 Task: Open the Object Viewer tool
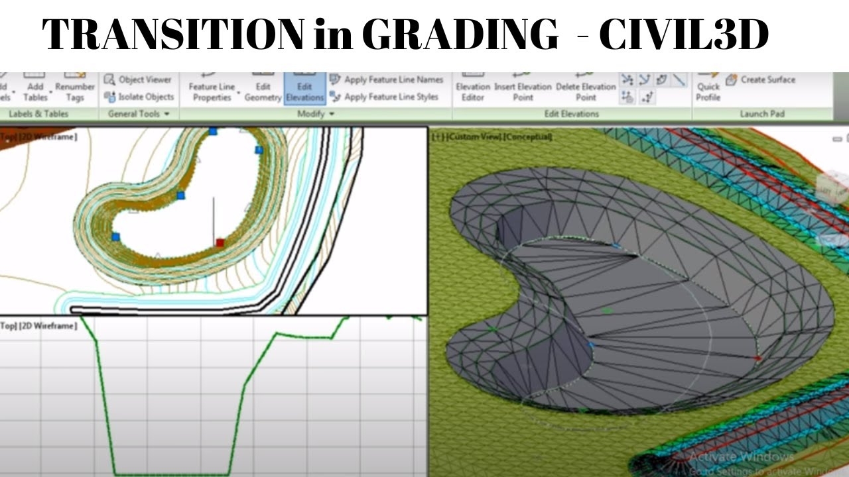pos(138,79)
